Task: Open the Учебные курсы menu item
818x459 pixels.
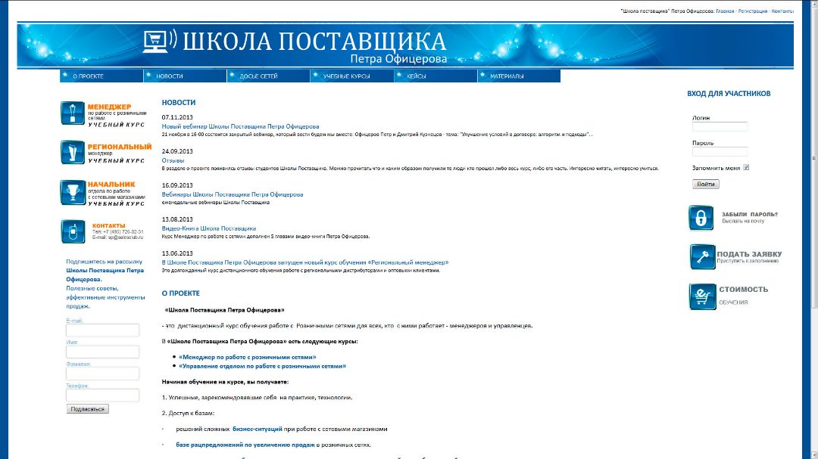Action: (x=351, y=76)
